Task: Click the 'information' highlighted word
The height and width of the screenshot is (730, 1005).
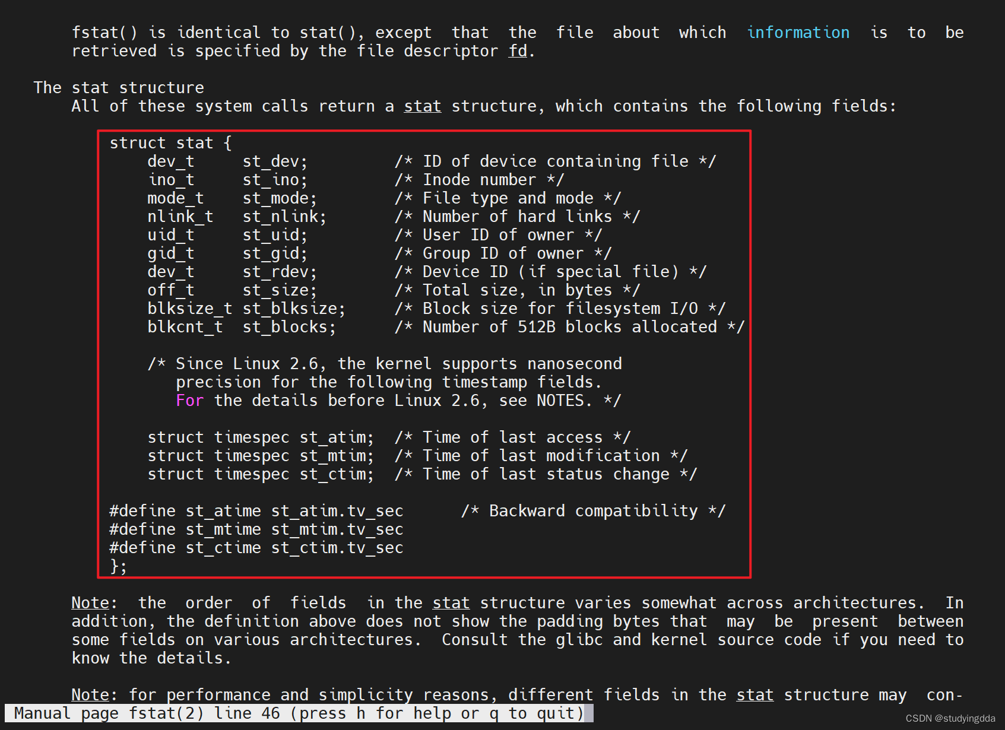Action: pos(798,33)
